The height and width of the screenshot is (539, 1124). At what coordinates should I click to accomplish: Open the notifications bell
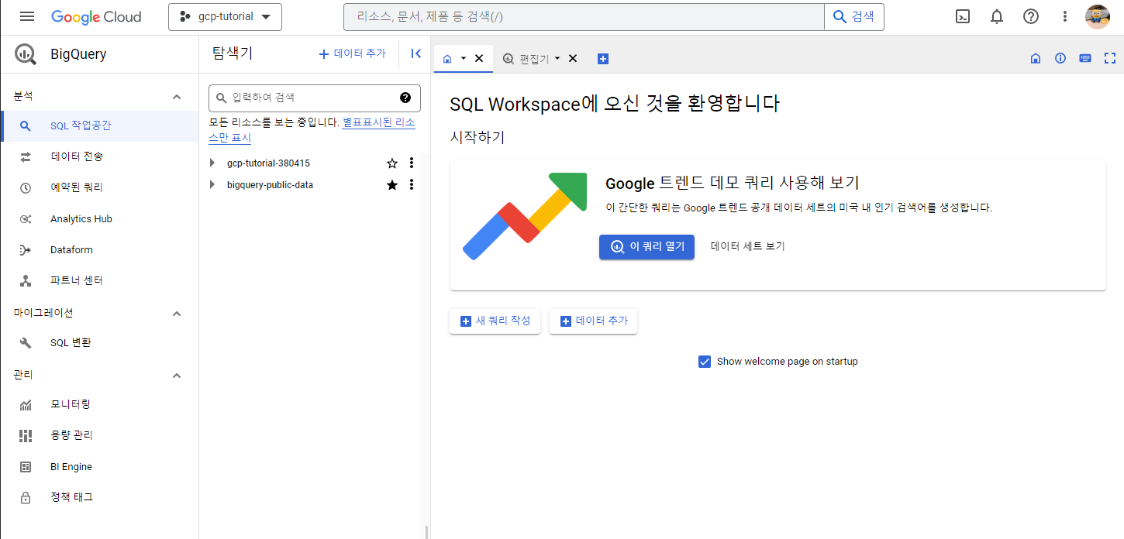[997, 16]
